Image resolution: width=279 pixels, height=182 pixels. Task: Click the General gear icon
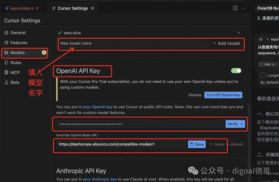6,33
